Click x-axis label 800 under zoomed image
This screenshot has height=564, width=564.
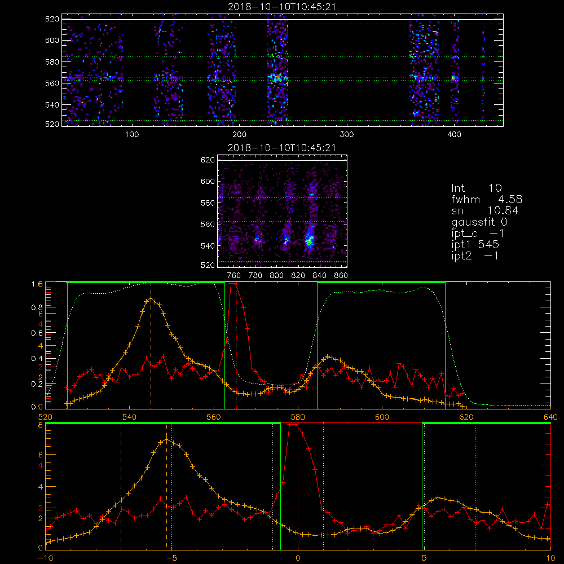[276, 276]
